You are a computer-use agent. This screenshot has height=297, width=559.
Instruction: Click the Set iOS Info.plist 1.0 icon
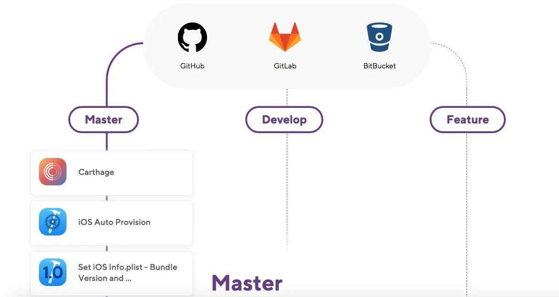pyautogui.click(x=53, y=272)
